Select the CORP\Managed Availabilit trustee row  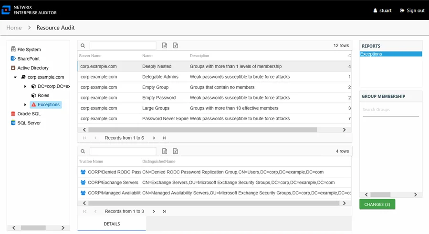(215, 193)
